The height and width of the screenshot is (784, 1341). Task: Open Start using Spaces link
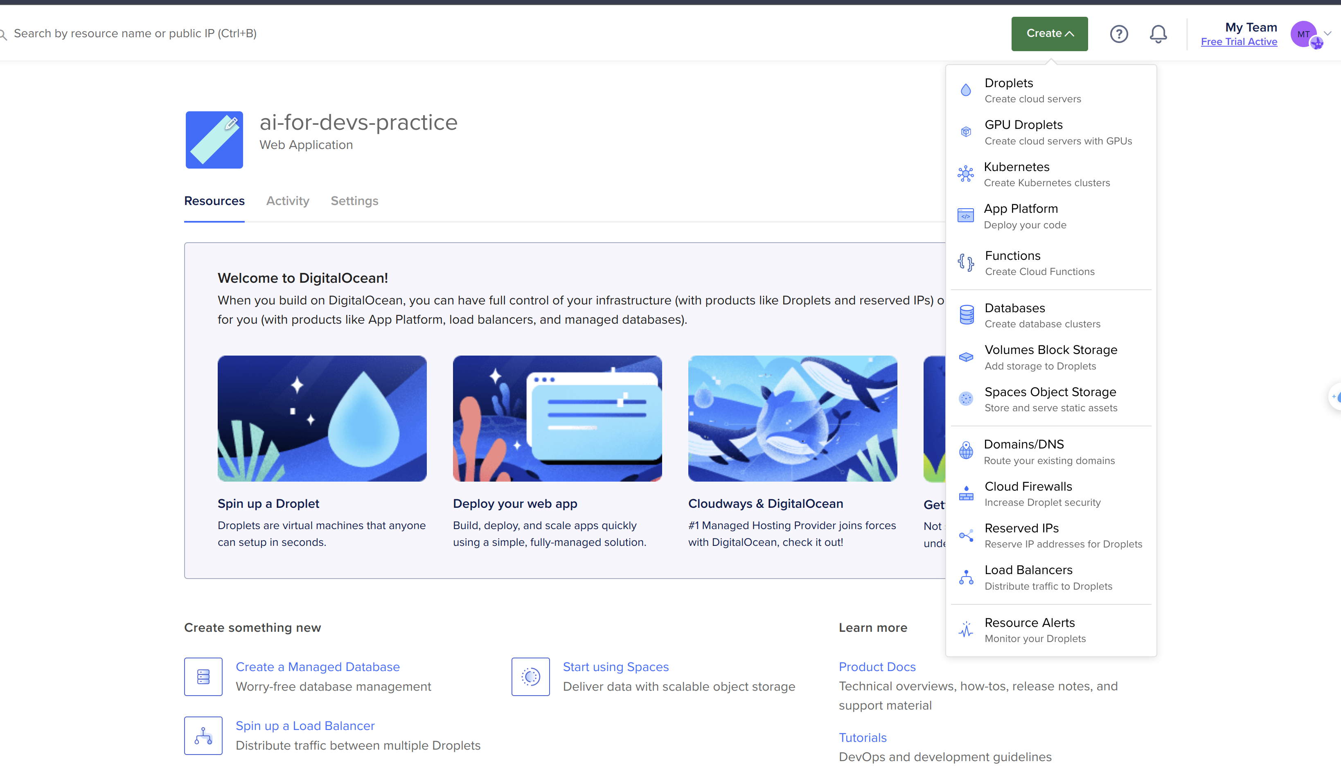[615, 667]
